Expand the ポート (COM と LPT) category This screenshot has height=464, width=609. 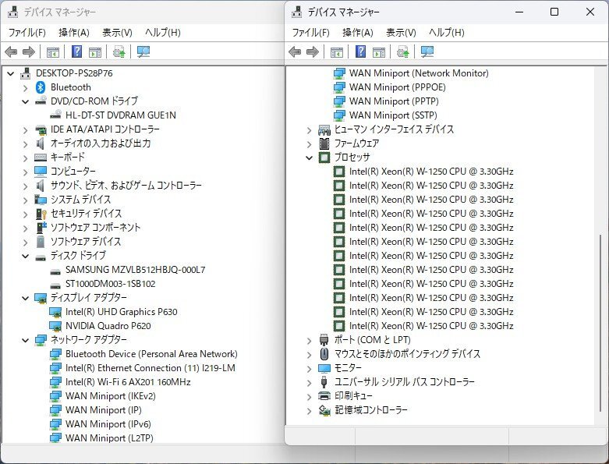pyautogui.click(x=309, y=341)
